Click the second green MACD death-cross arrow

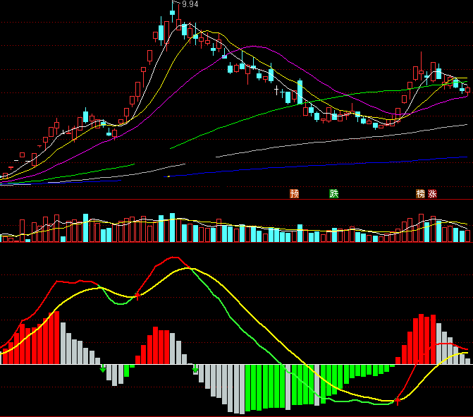195,368
